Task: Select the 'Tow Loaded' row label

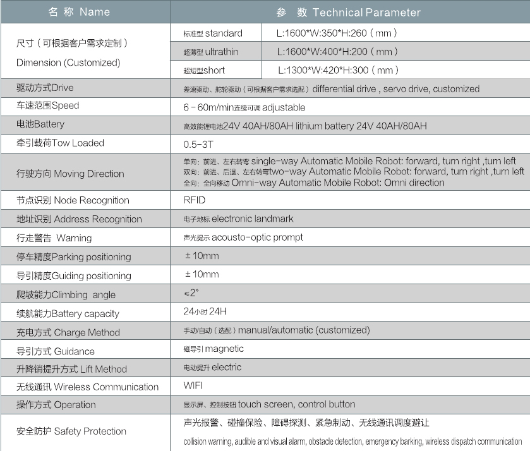Action: click(60, 143)
